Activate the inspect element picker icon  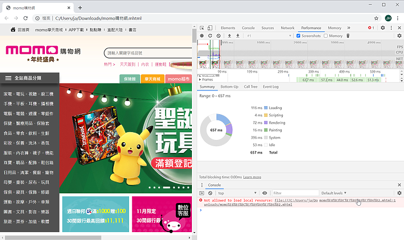(x=202, y=28)
